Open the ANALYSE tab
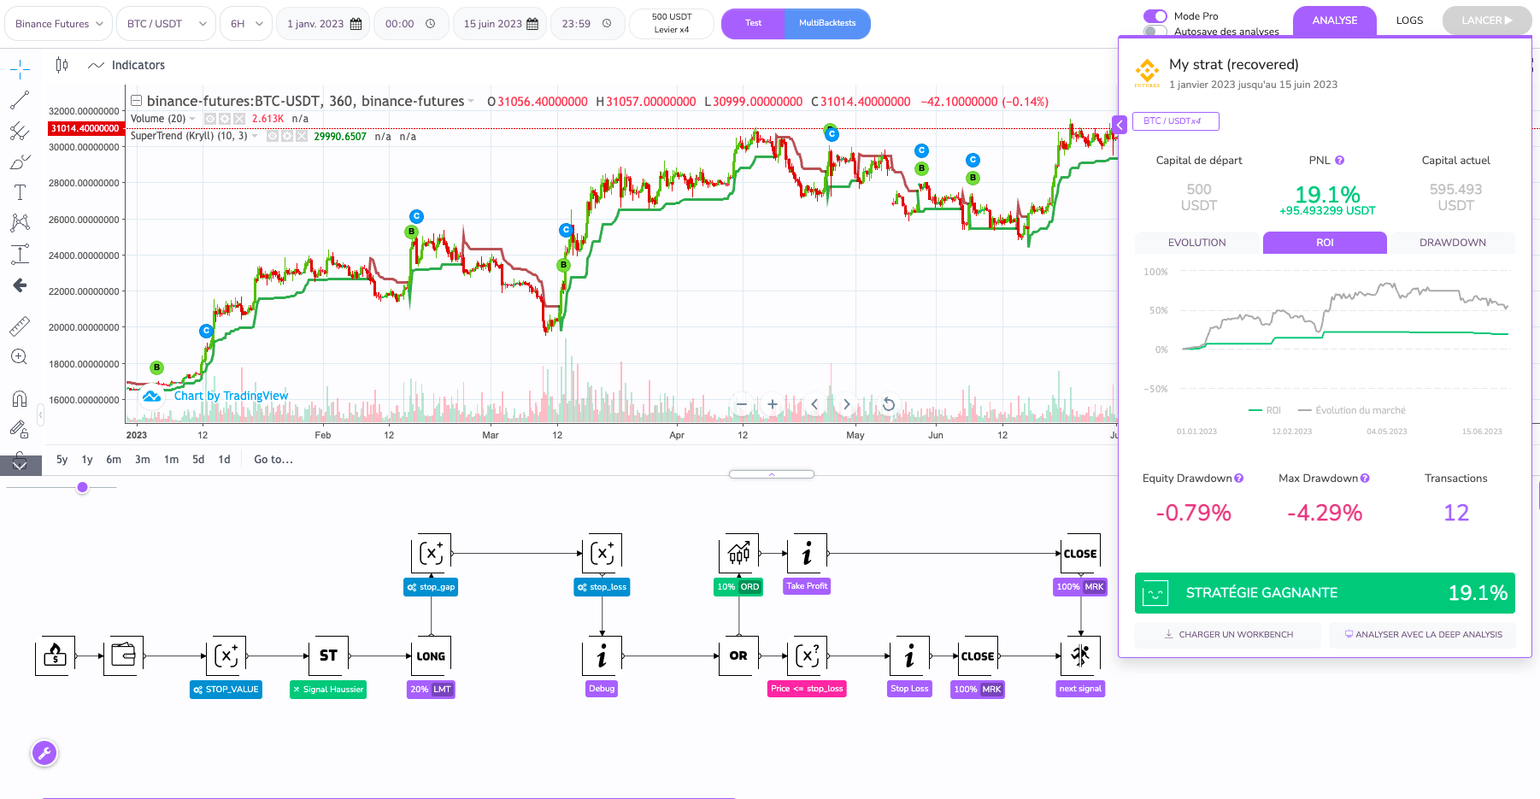The height and width of the screenshot is (799, 1540). coord(1335,21)
